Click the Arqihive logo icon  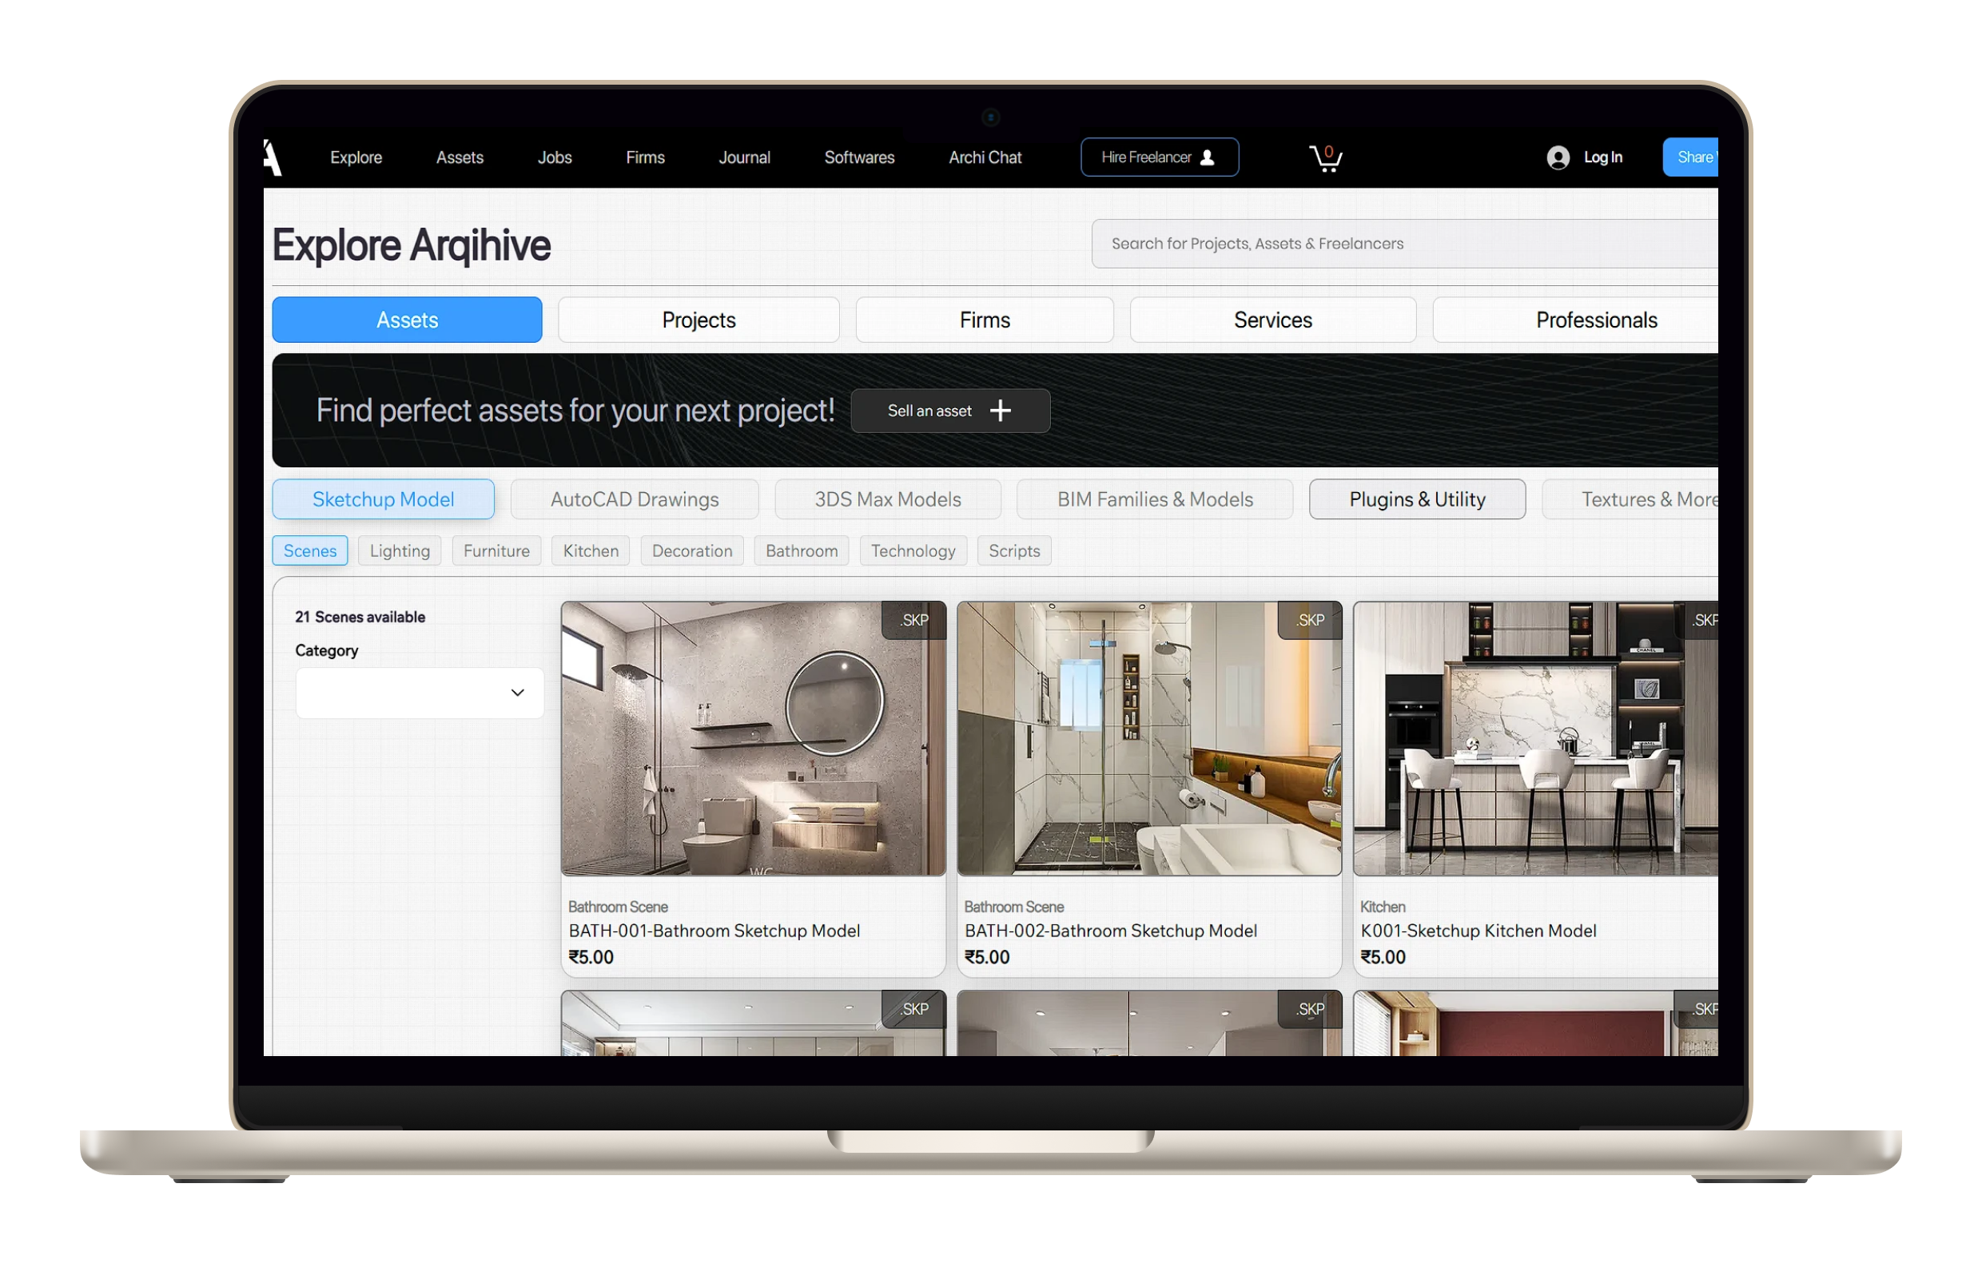(x=273, y=157)
